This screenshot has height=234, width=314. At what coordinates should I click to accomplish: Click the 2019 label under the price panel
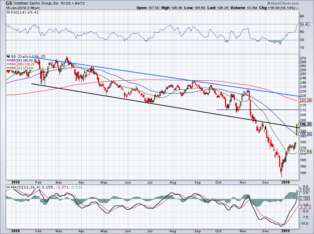[x=285, y=182]
